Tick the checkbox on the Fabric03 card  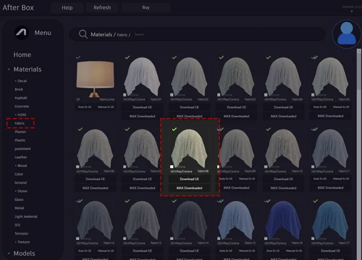219,95
